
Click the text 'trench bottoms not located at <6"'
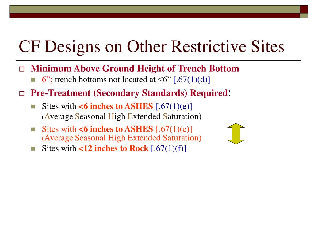coord(113,80)
